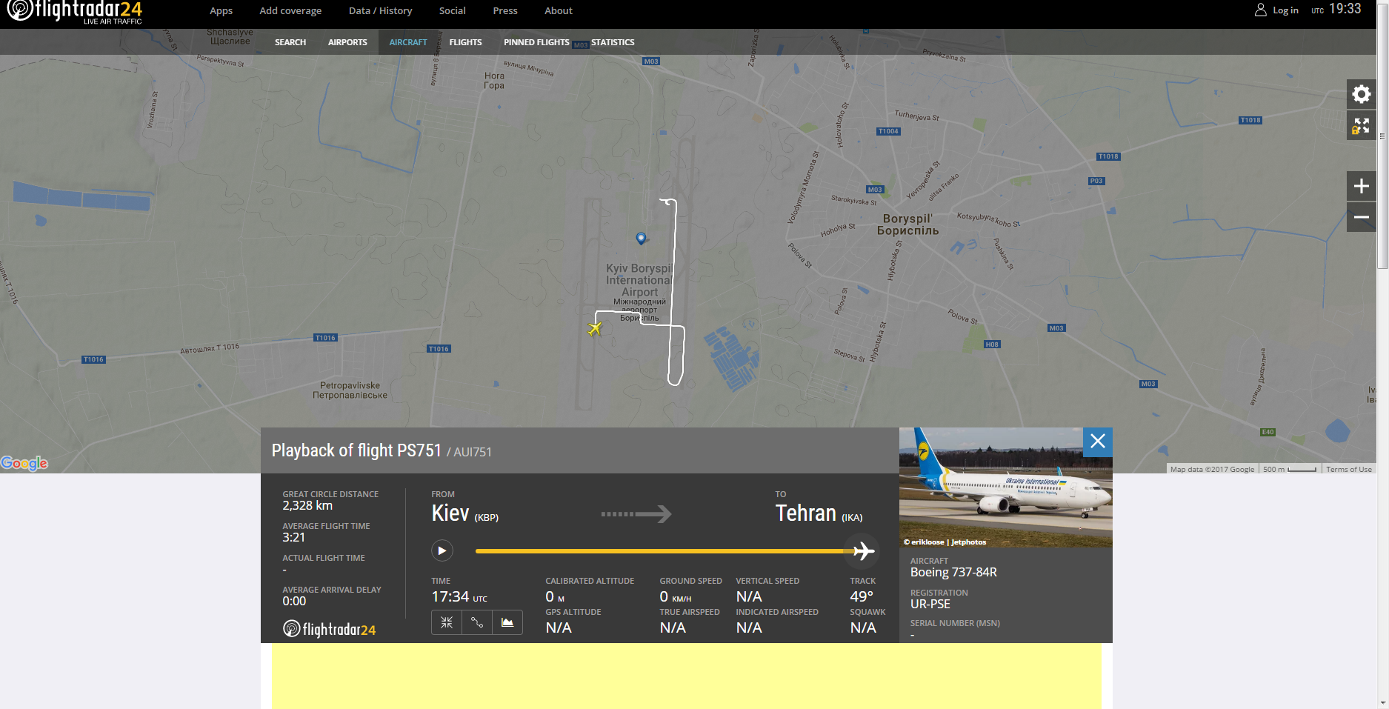This screenshot has height=709, width=1389.
Task: Toggle fullscreen map view icon
Action: click(1361, 126)
